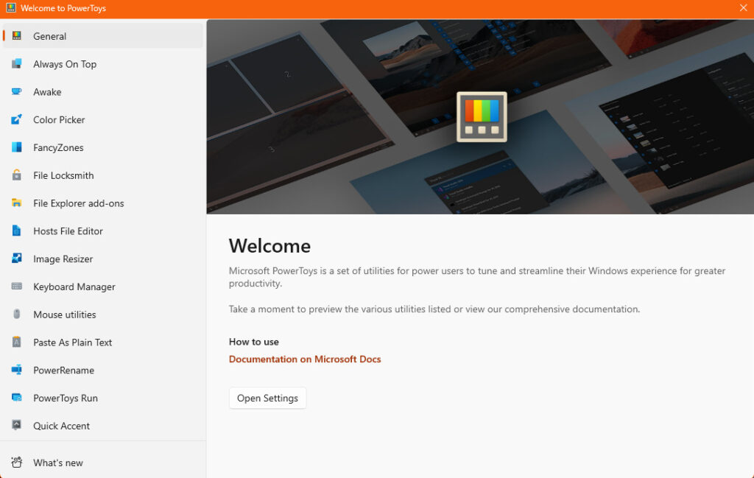Viewport: 754px width, 478px height.
Task: Open Quick Accent entry
Action: (103, 426)
